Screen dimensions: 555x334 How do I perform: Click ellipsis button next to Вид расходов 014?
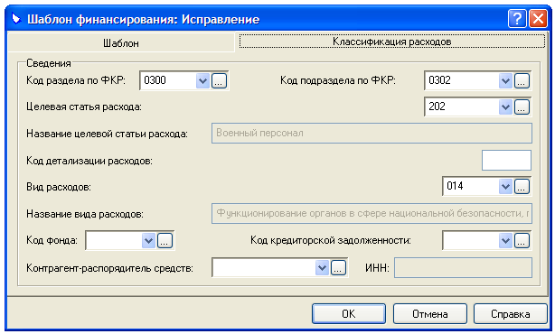522,187
